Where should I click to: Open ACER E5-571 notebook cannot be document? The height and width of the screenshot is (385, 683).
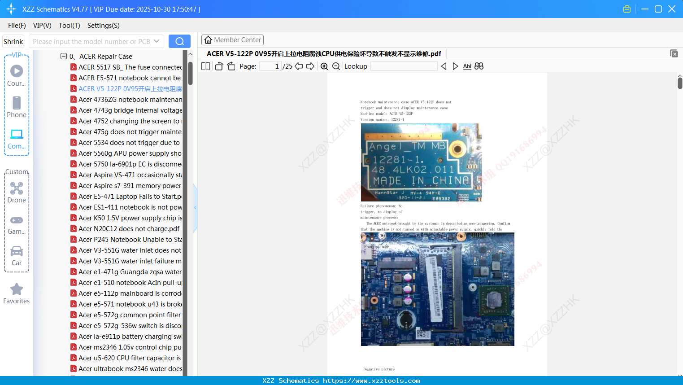coord(126,78)
